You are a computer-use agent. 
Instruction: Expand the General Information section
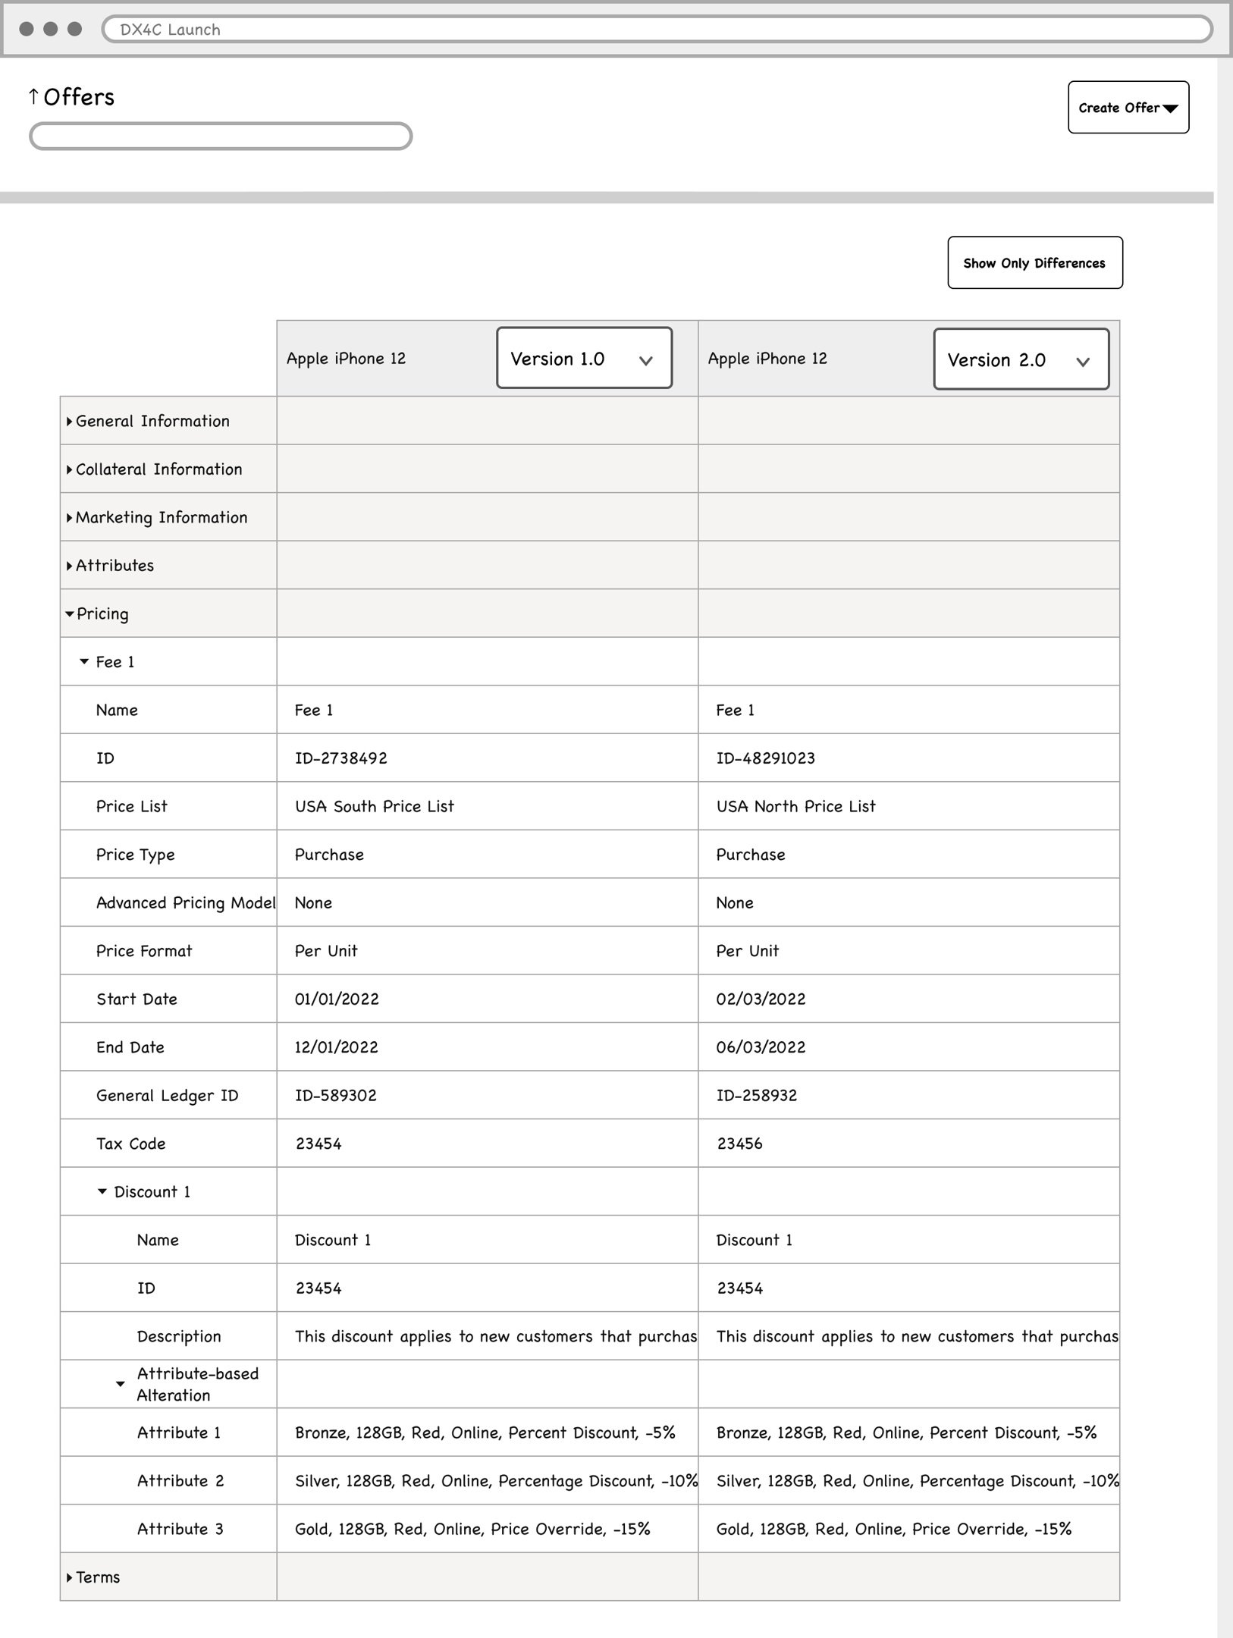click(x=70, y=422)
